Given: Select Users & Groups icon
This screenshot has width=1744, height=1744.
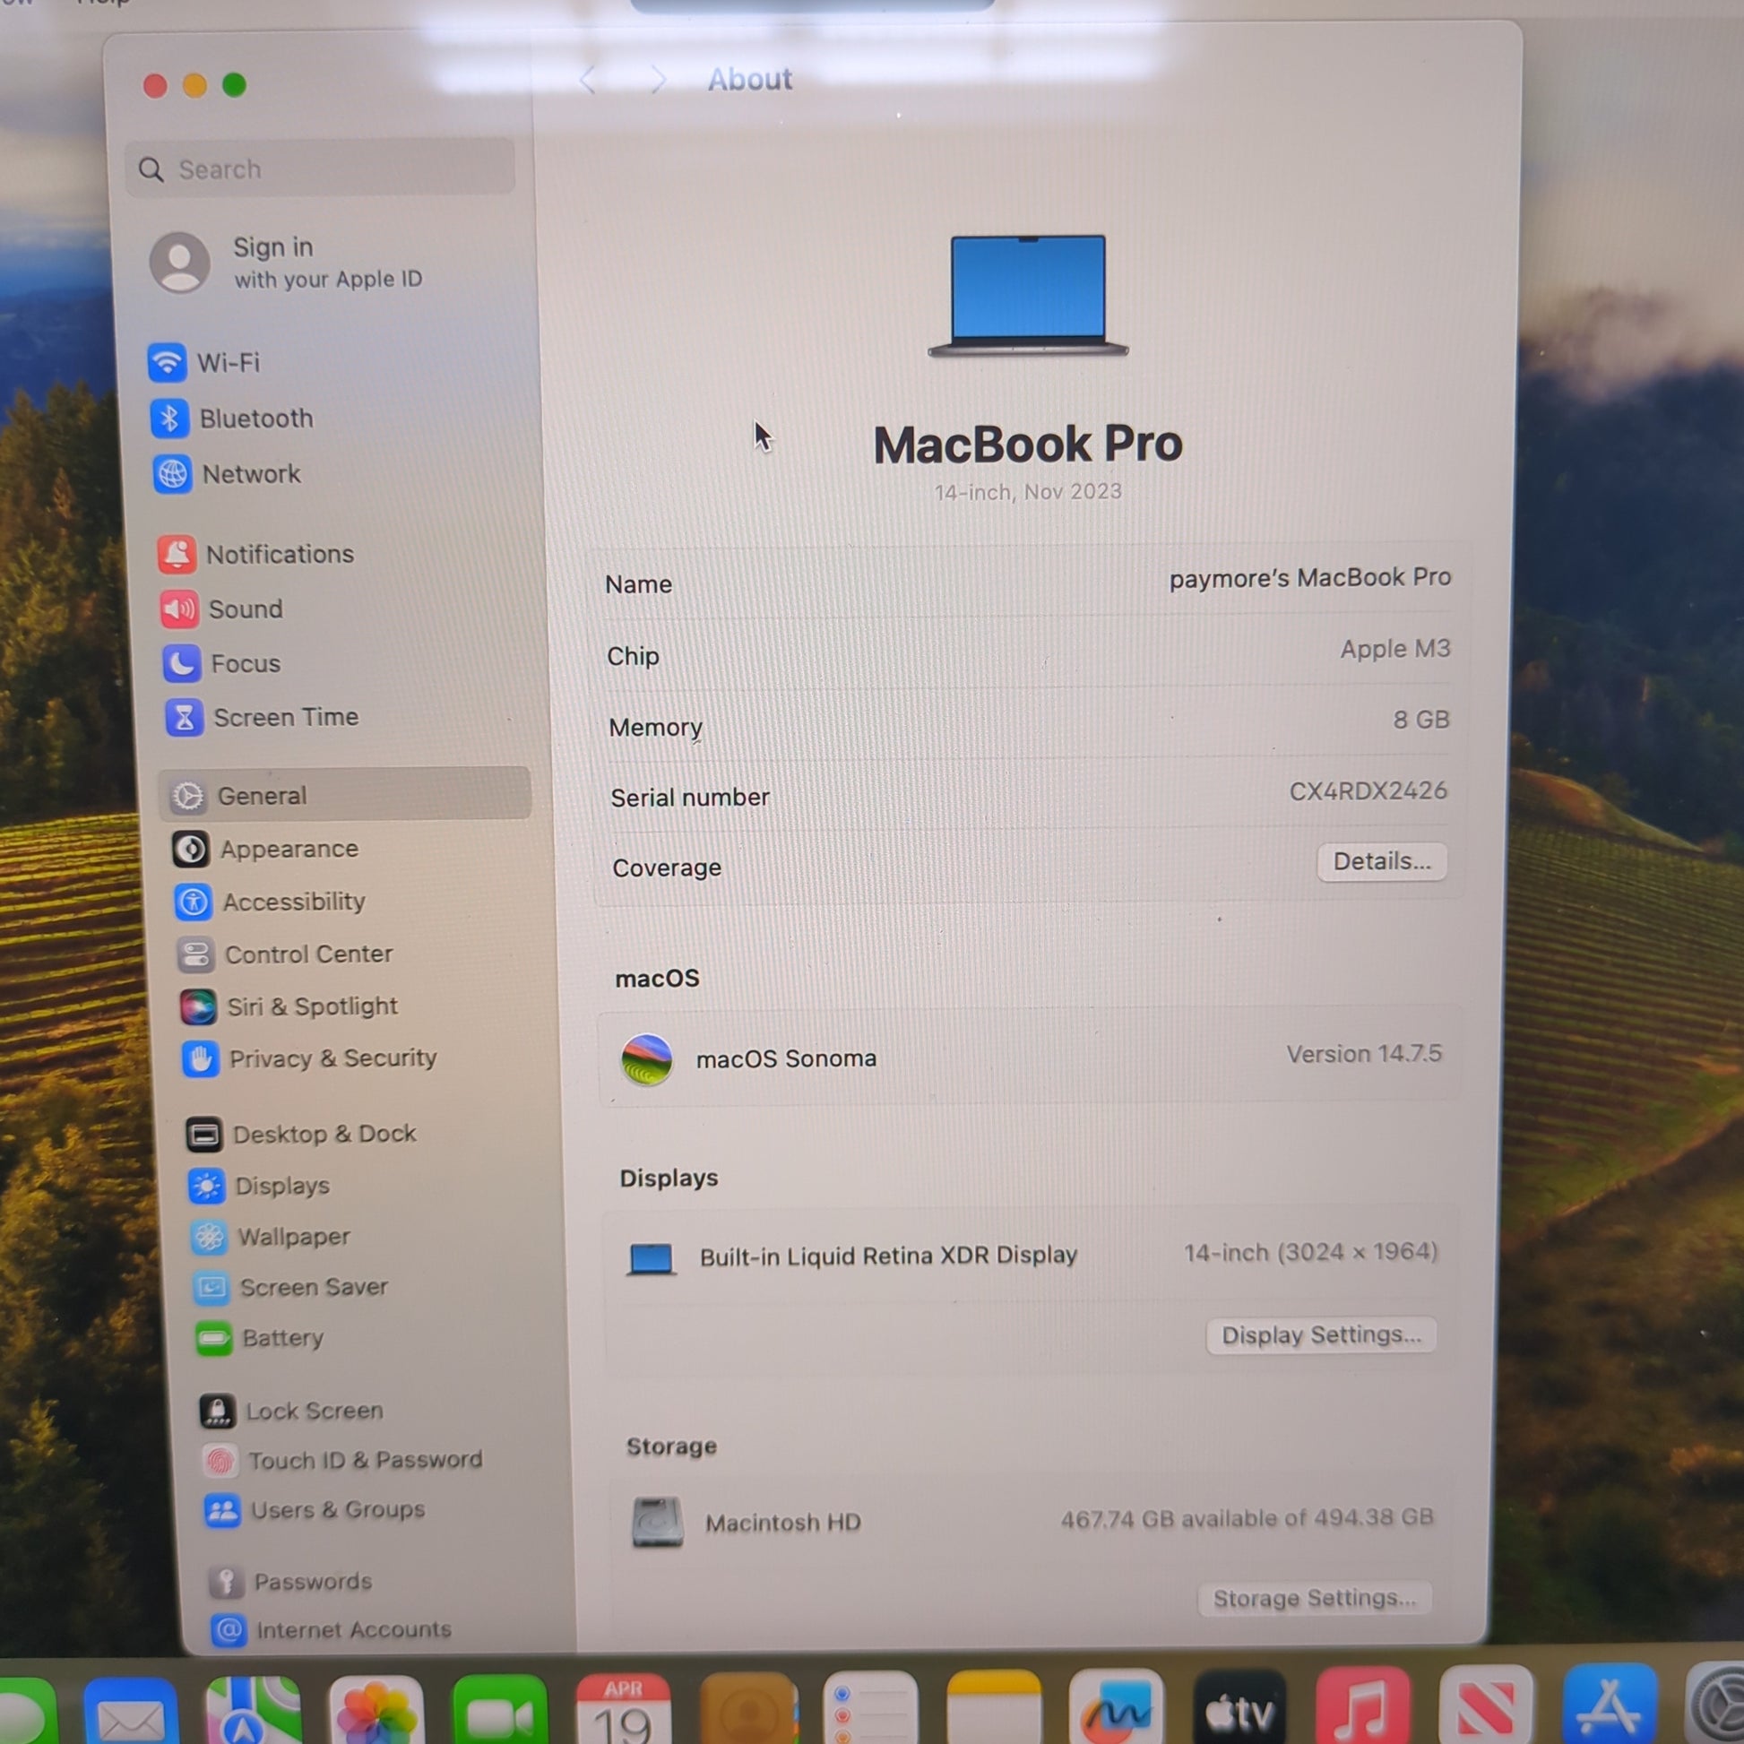Looking at the screenshot, I should pyautogui.click(x=222, y=1510).
